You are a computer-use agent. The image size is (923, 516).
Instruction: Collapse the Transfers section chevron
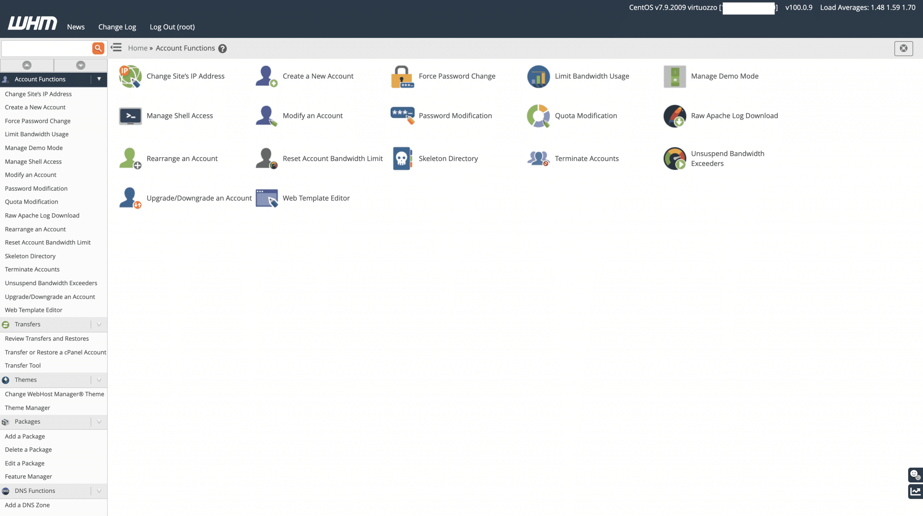99,325
